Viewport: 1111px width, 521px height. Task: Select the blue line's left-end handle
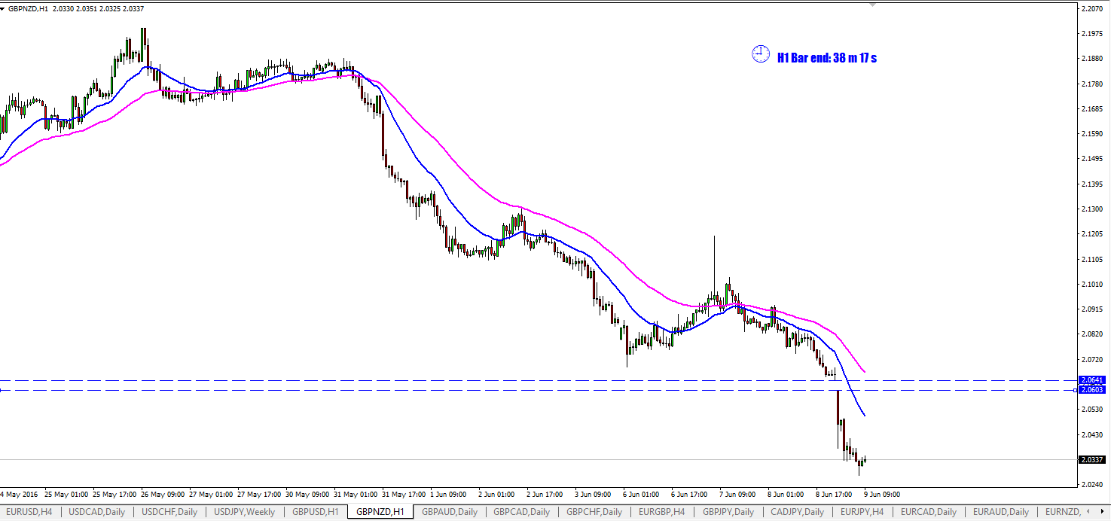pos(2,390)
